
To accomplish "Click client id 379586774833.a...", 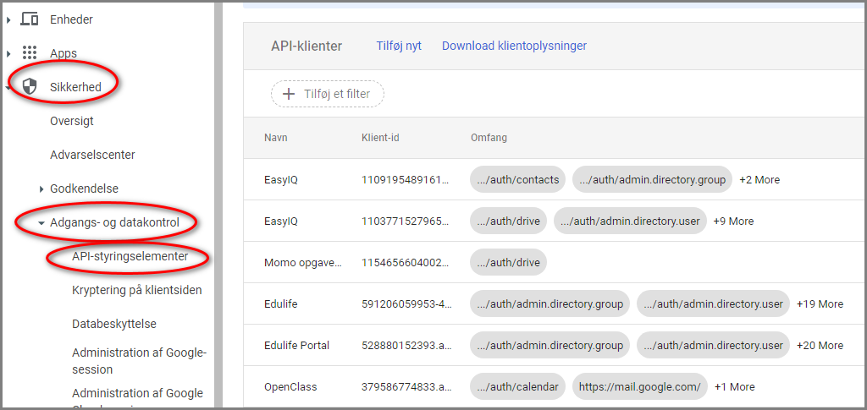I will pos(407,387).
